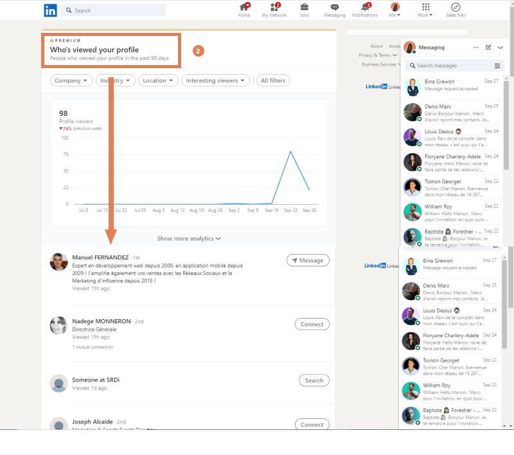The height and width of the screenshot is (455, 514).
Task: Connect with Nadege MONNERON
Action: 312,324
